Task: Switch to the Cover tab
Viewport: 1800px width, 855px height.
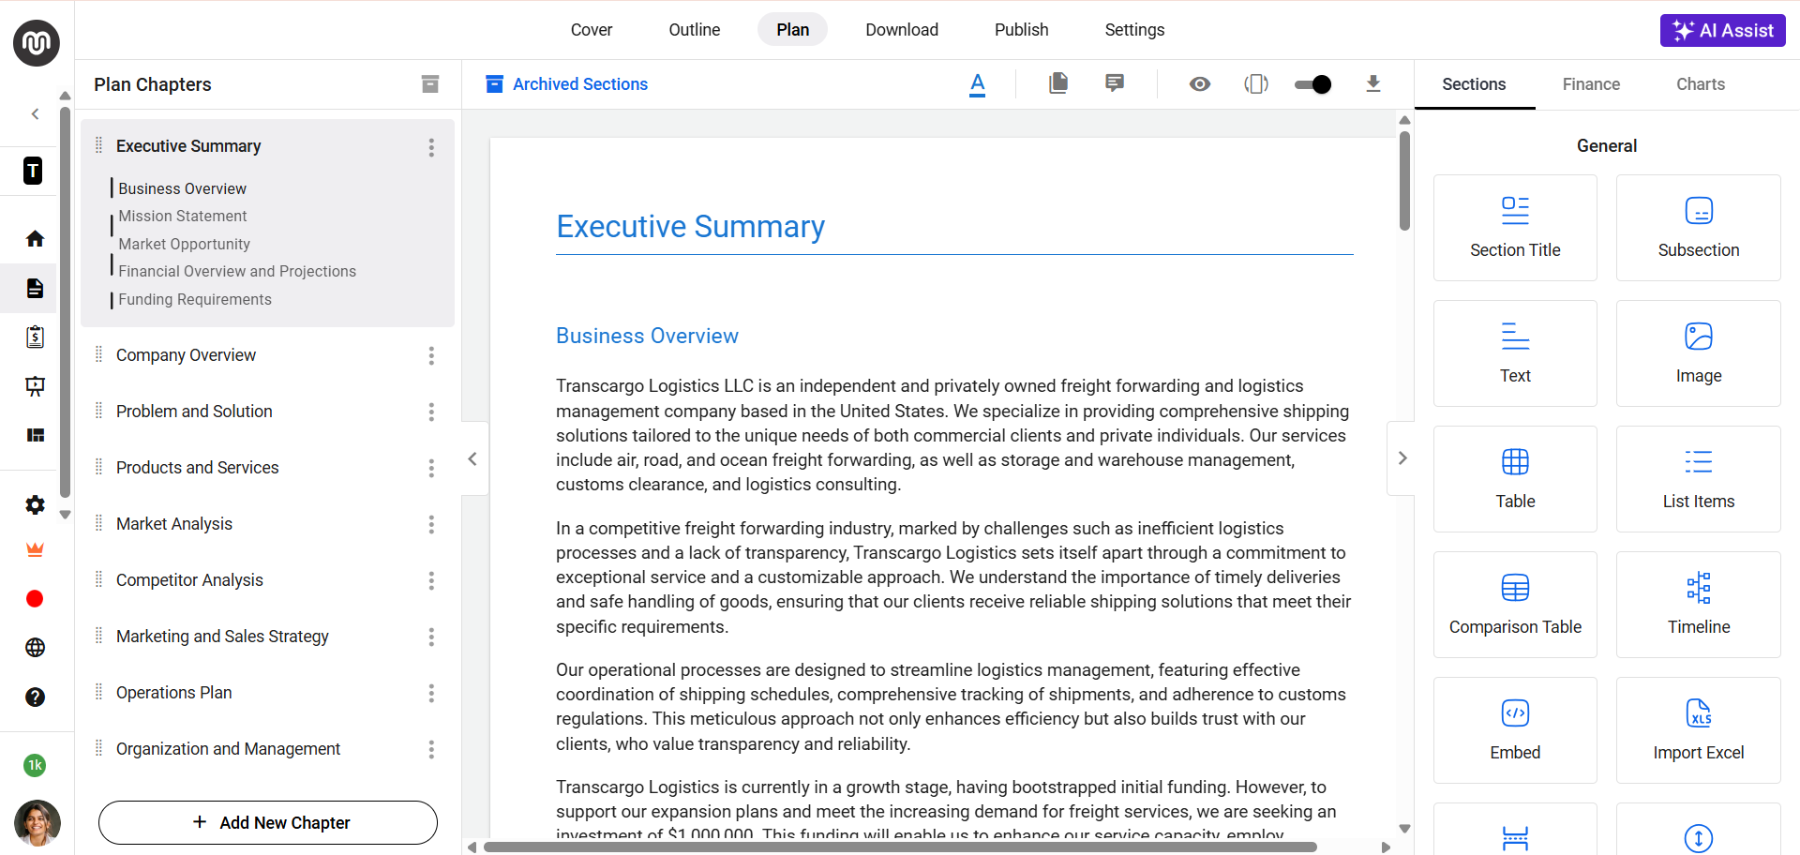Action: [x=592, y=30]
